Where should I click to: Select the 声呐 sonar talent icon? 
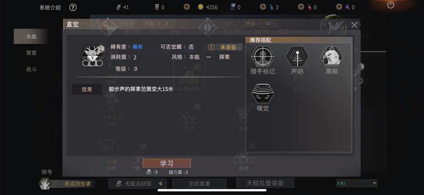[297, 56]
